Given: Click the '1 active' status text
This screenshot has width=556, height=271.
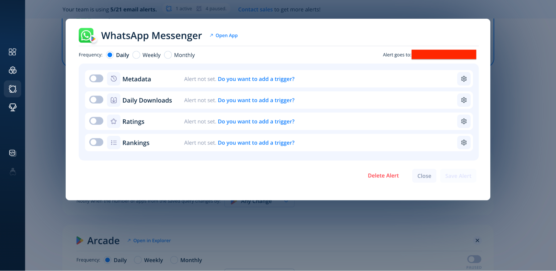Looking at the screenshot, I should [x=184, y=9].
